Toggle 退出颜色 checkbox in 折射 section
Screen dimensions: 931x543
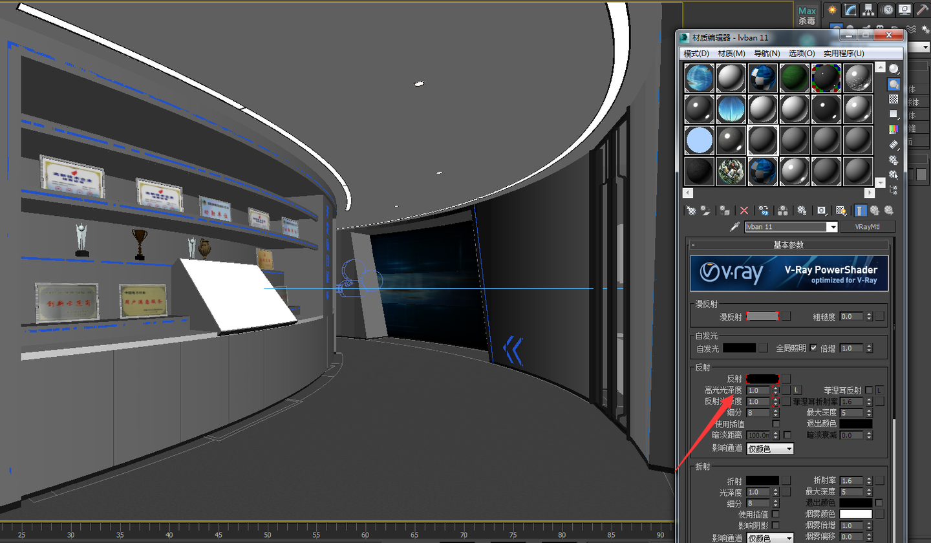(879, 502)
